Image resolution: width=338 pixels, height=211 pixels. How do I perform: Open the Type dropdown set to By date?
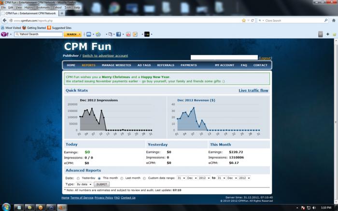point(84,185)
